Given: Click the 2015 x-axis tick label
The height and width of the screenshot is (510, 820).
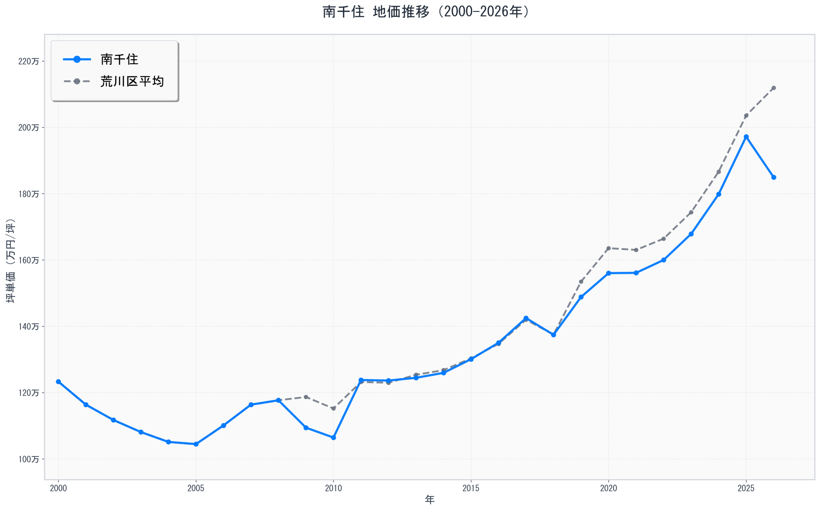Looking at the screenshot, I should [x=471, y=488].
